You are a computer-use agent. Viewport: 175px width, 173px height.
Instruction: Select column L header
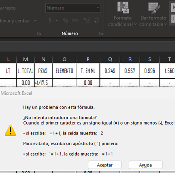point(8,59)
